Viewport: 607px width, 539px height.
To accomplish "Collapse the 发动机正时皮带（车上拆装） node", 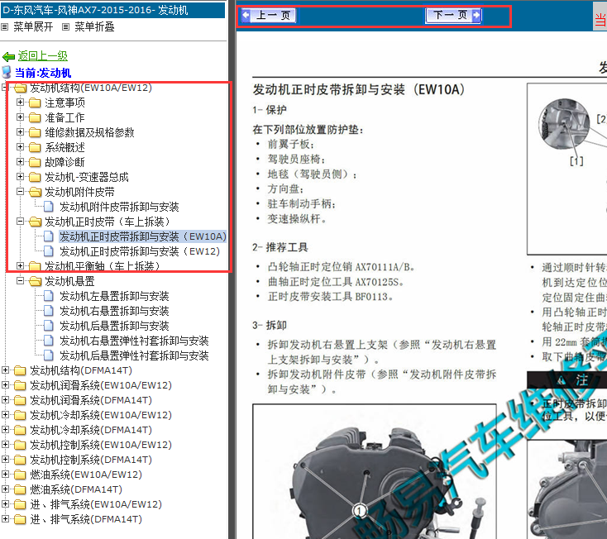I will (x=20, y=221).
